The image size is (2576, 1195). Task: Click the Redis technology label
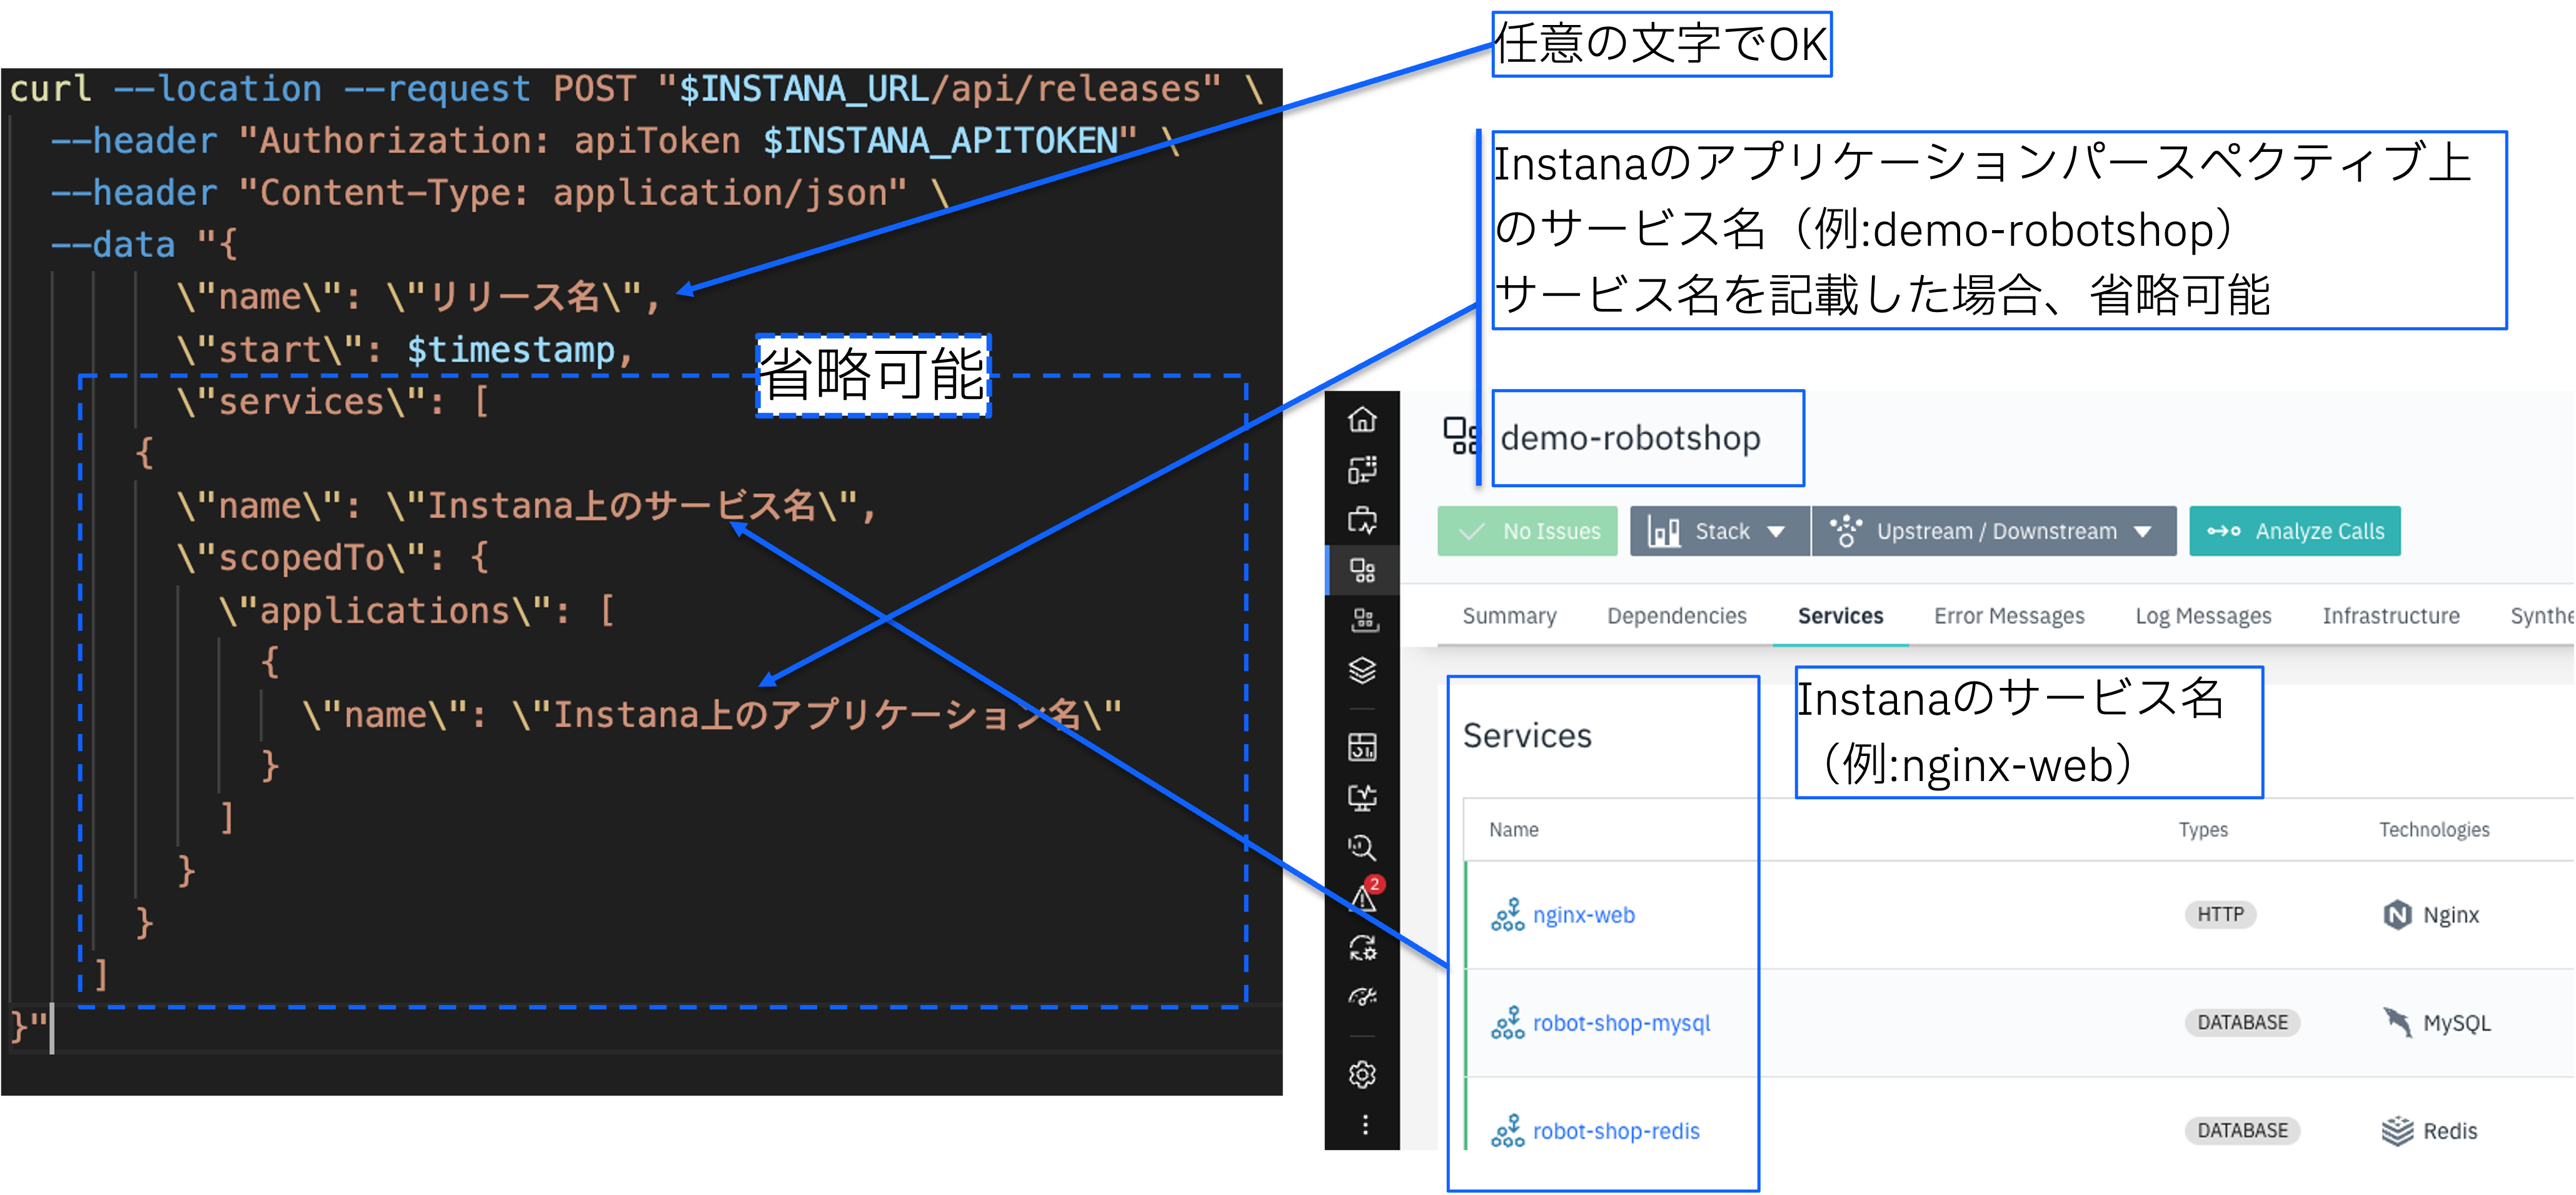(x=2450, y=1131)
